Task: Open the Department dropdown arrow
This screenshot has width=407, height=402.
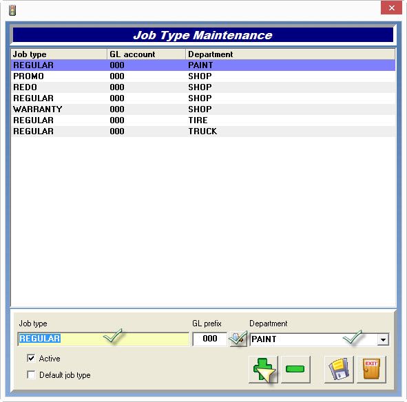Action: (383, 339)
